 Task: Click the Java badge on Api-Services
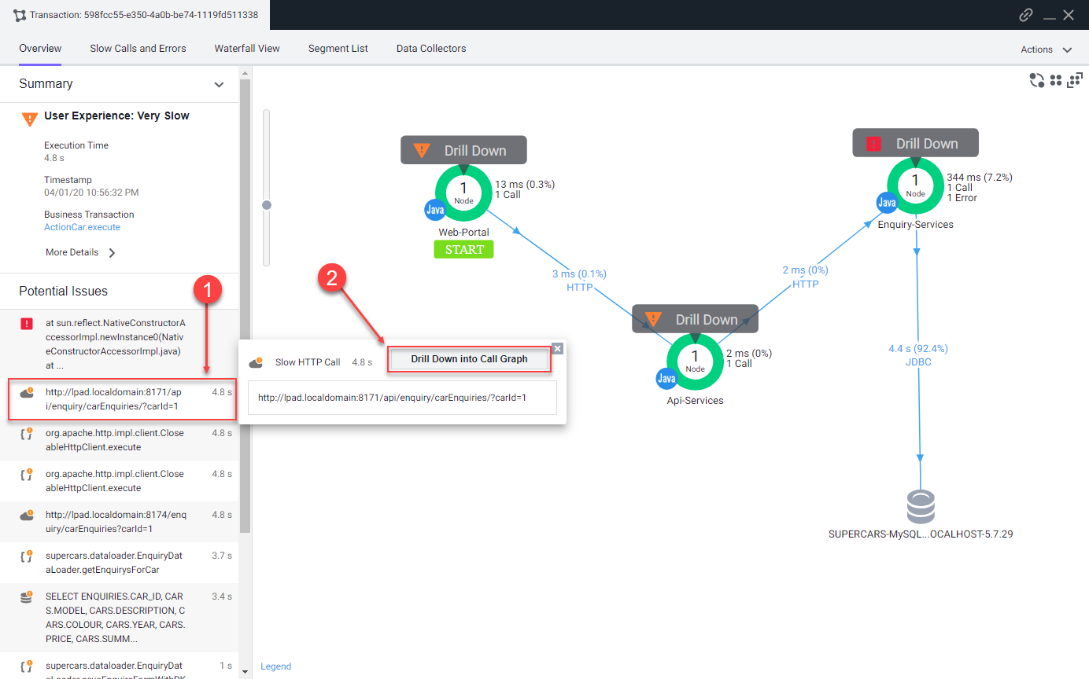point(666,379)
